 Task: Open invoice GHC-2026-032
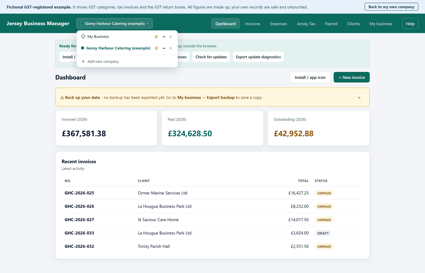point(79,246)
